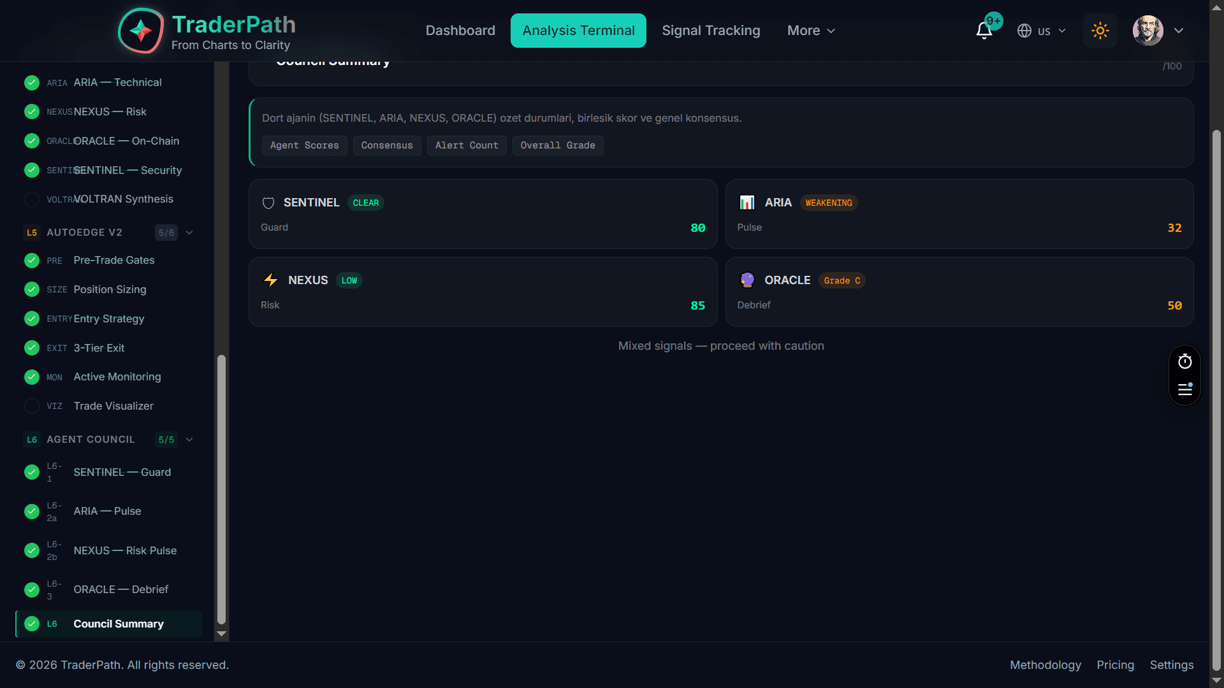The height and width of the screenshot is (688, 1224).
Task: Open the notifications bell
Action: (984, 31)
